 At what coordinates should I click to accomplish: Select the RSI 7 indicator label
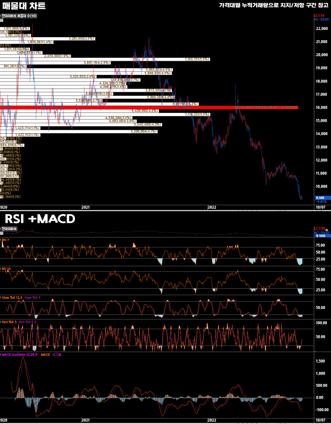click(x=5, y=240)
